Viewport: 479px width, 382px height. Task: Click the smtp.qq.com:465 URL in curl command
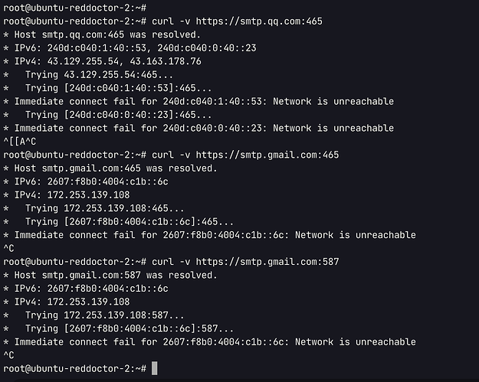[259, 21]
